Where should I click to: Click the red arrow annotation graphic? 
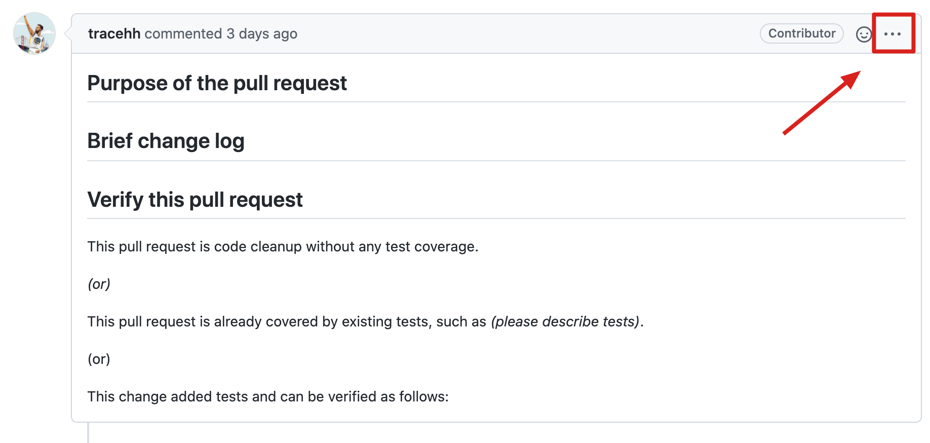point(822,102)
